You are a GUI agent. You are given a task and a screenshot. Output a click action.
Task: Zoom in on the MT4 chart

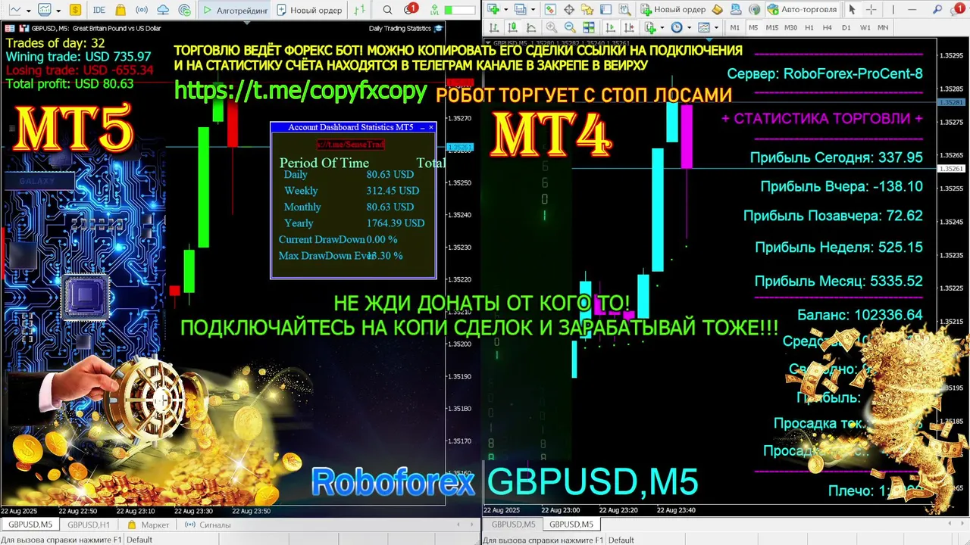pos(552,27)
